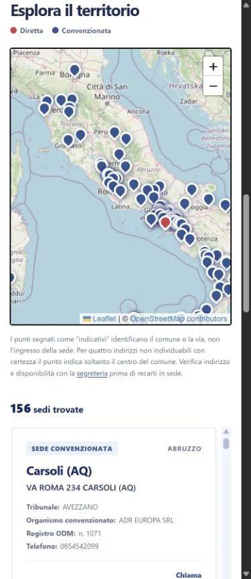Click the SEDE CONVENZIONATA badge
The height and width of the screenshot is (579, 251).
point(72,448)
